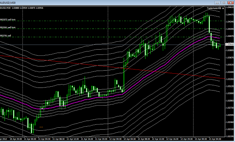
Task: Click the 13 Apr 00:30 time label
Action: (x=201, y=139)
